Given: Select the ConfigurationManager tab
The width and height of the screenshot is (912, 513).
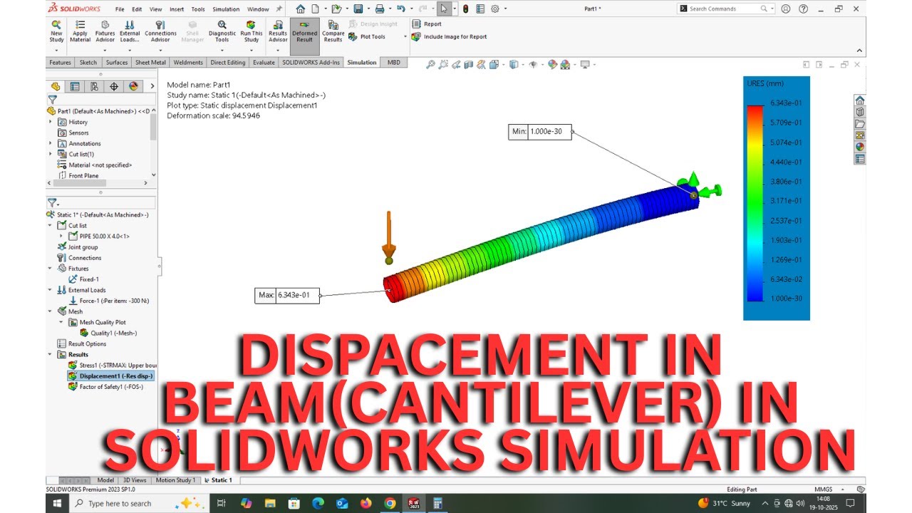Looking at the screenshot, I should 94,86.
